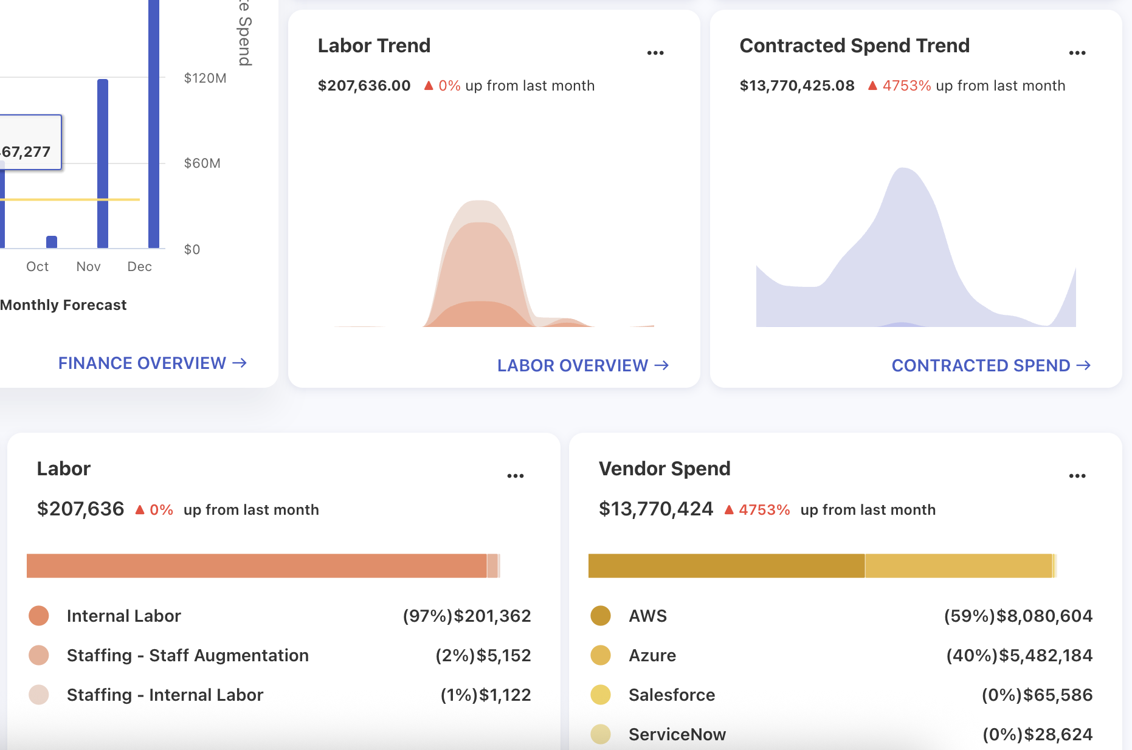The height and width of the screenshot is (750, 1132).
Task: Click the Salesforce legend color dot
Action: point(601,695)
